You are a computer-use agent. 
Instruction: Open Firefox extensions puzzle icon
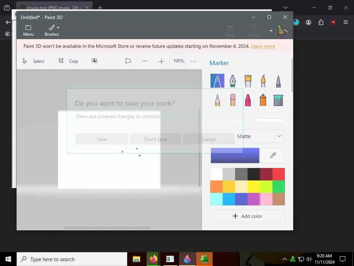(321, 22)
